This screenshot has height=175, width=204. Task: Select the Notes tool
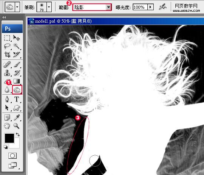pos(7,118)
